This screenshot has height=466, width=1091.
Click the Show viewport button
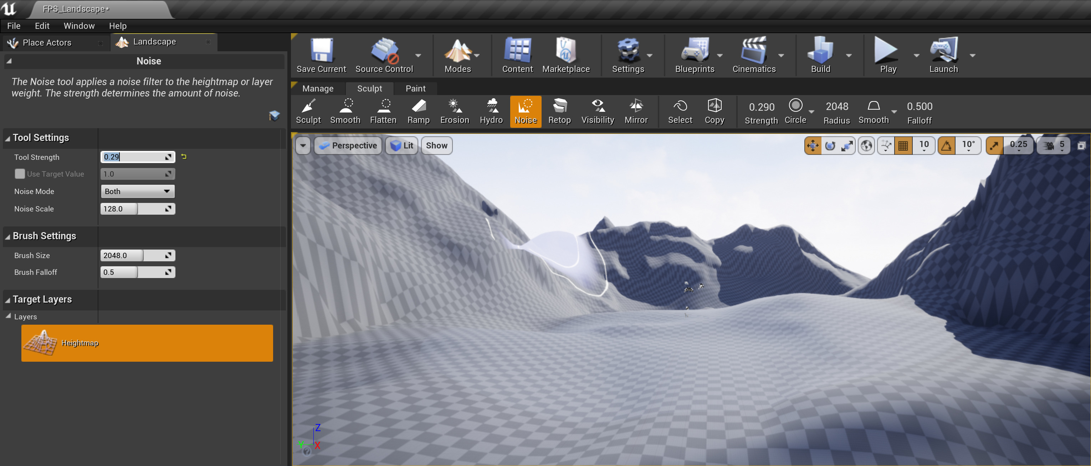click(436, 146)
